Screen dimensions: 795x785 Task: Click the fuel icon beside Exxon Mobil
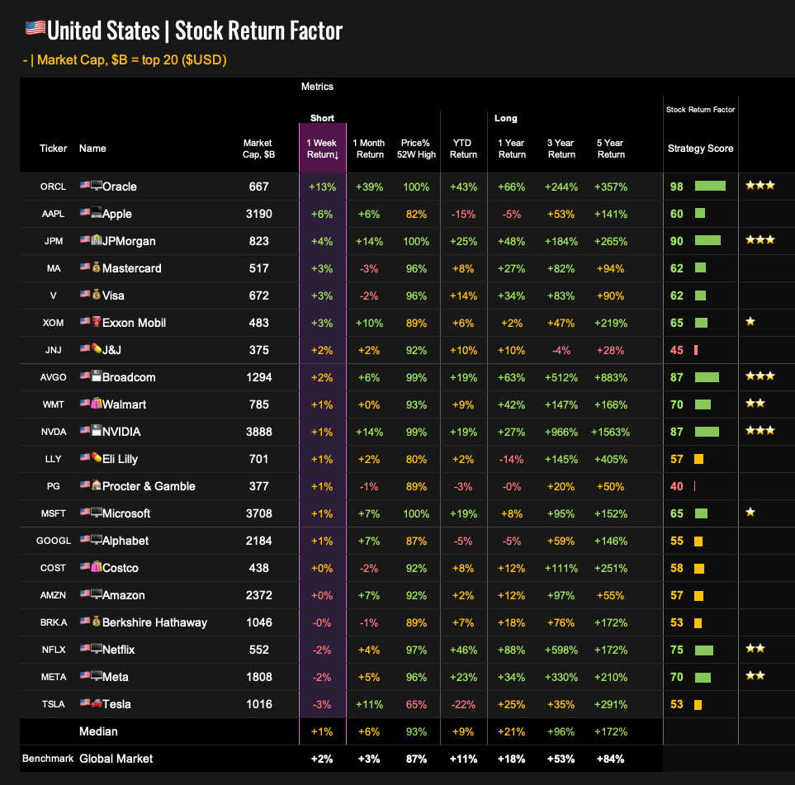[x=97, y=321]
